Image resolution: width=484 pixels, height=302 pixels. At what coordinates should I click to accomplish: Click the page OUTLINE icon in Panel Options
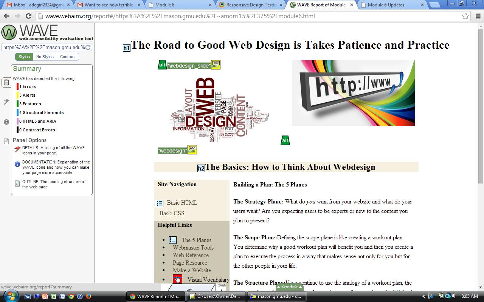click(x=17, y=183)
